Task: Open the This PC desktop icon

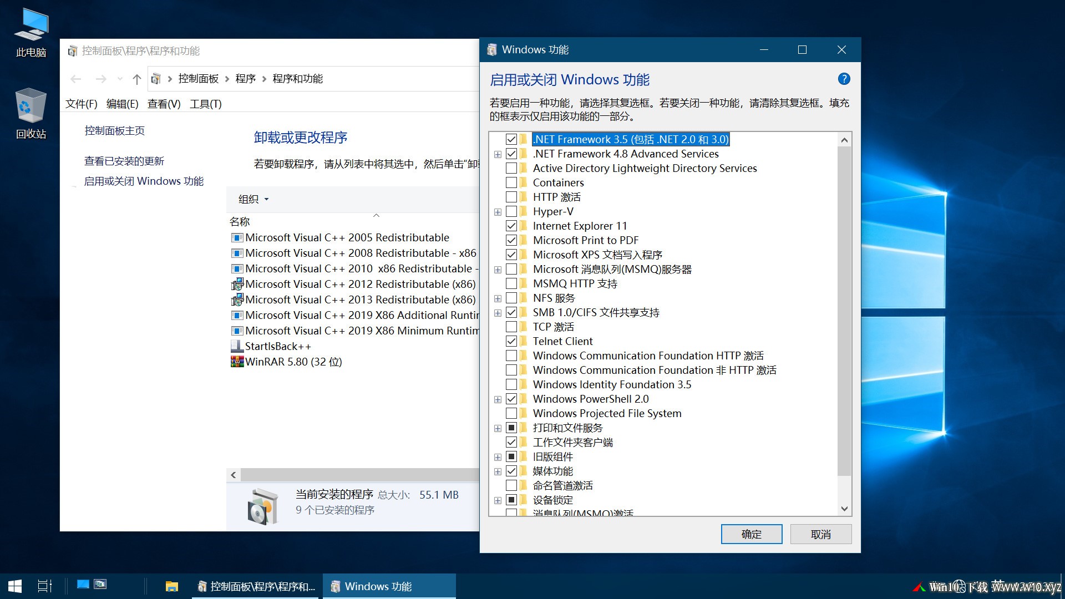Action: coord(31,33)
